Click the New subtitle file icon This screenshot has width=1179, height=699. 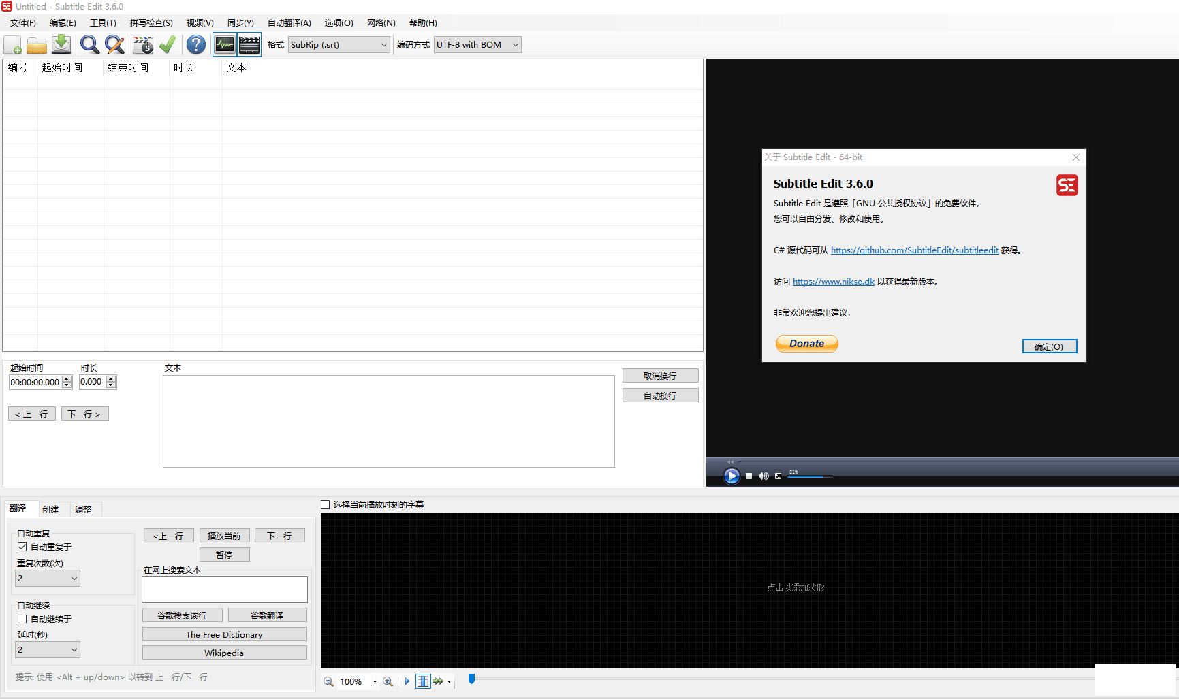point(12,45)
